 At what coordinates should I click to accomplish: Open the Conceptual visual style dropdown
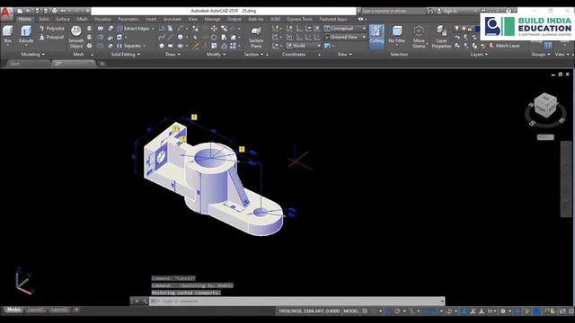pos(345,28)
